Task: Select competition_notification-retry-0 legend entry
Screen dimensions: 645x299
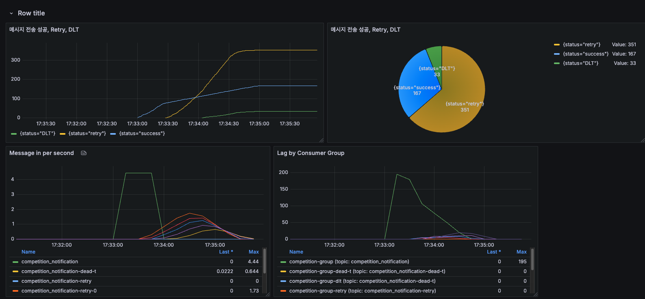Action: pos(59,291)
